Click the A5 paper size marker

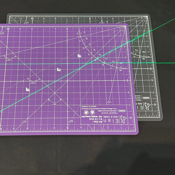28,90
